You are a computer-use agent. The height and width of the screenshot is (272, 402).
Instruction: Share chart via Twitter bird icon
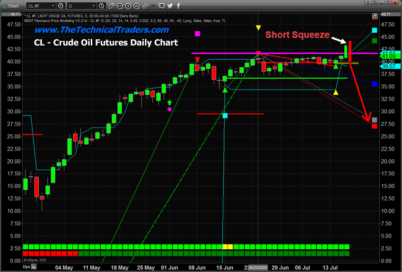coord(170,6)
